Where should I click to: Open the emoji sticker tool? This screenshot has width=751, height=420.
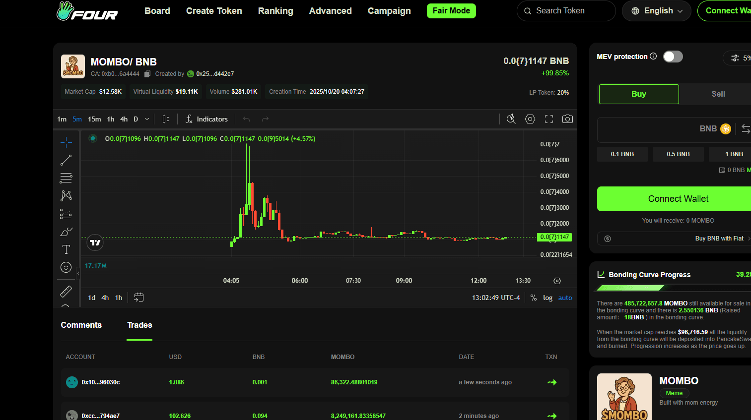(x=66, y=267)
